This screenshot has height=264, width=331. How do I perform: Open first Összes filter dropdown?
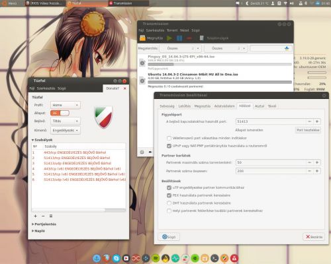pos(180,48)
